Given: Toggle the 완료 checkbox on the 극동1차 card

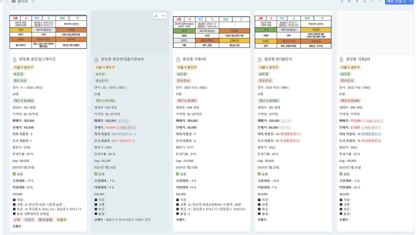Looking at the screenshot, I should coord(177,174).
